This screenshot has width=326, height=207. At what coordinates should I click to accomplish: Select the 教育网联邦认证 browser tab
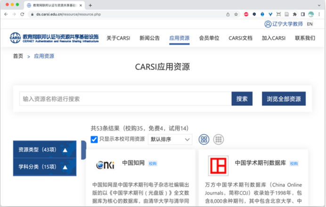(x=55, y=5)
